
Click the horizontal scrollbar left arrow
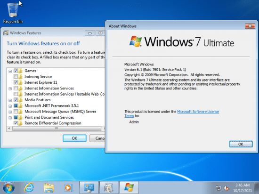point(9,129)
